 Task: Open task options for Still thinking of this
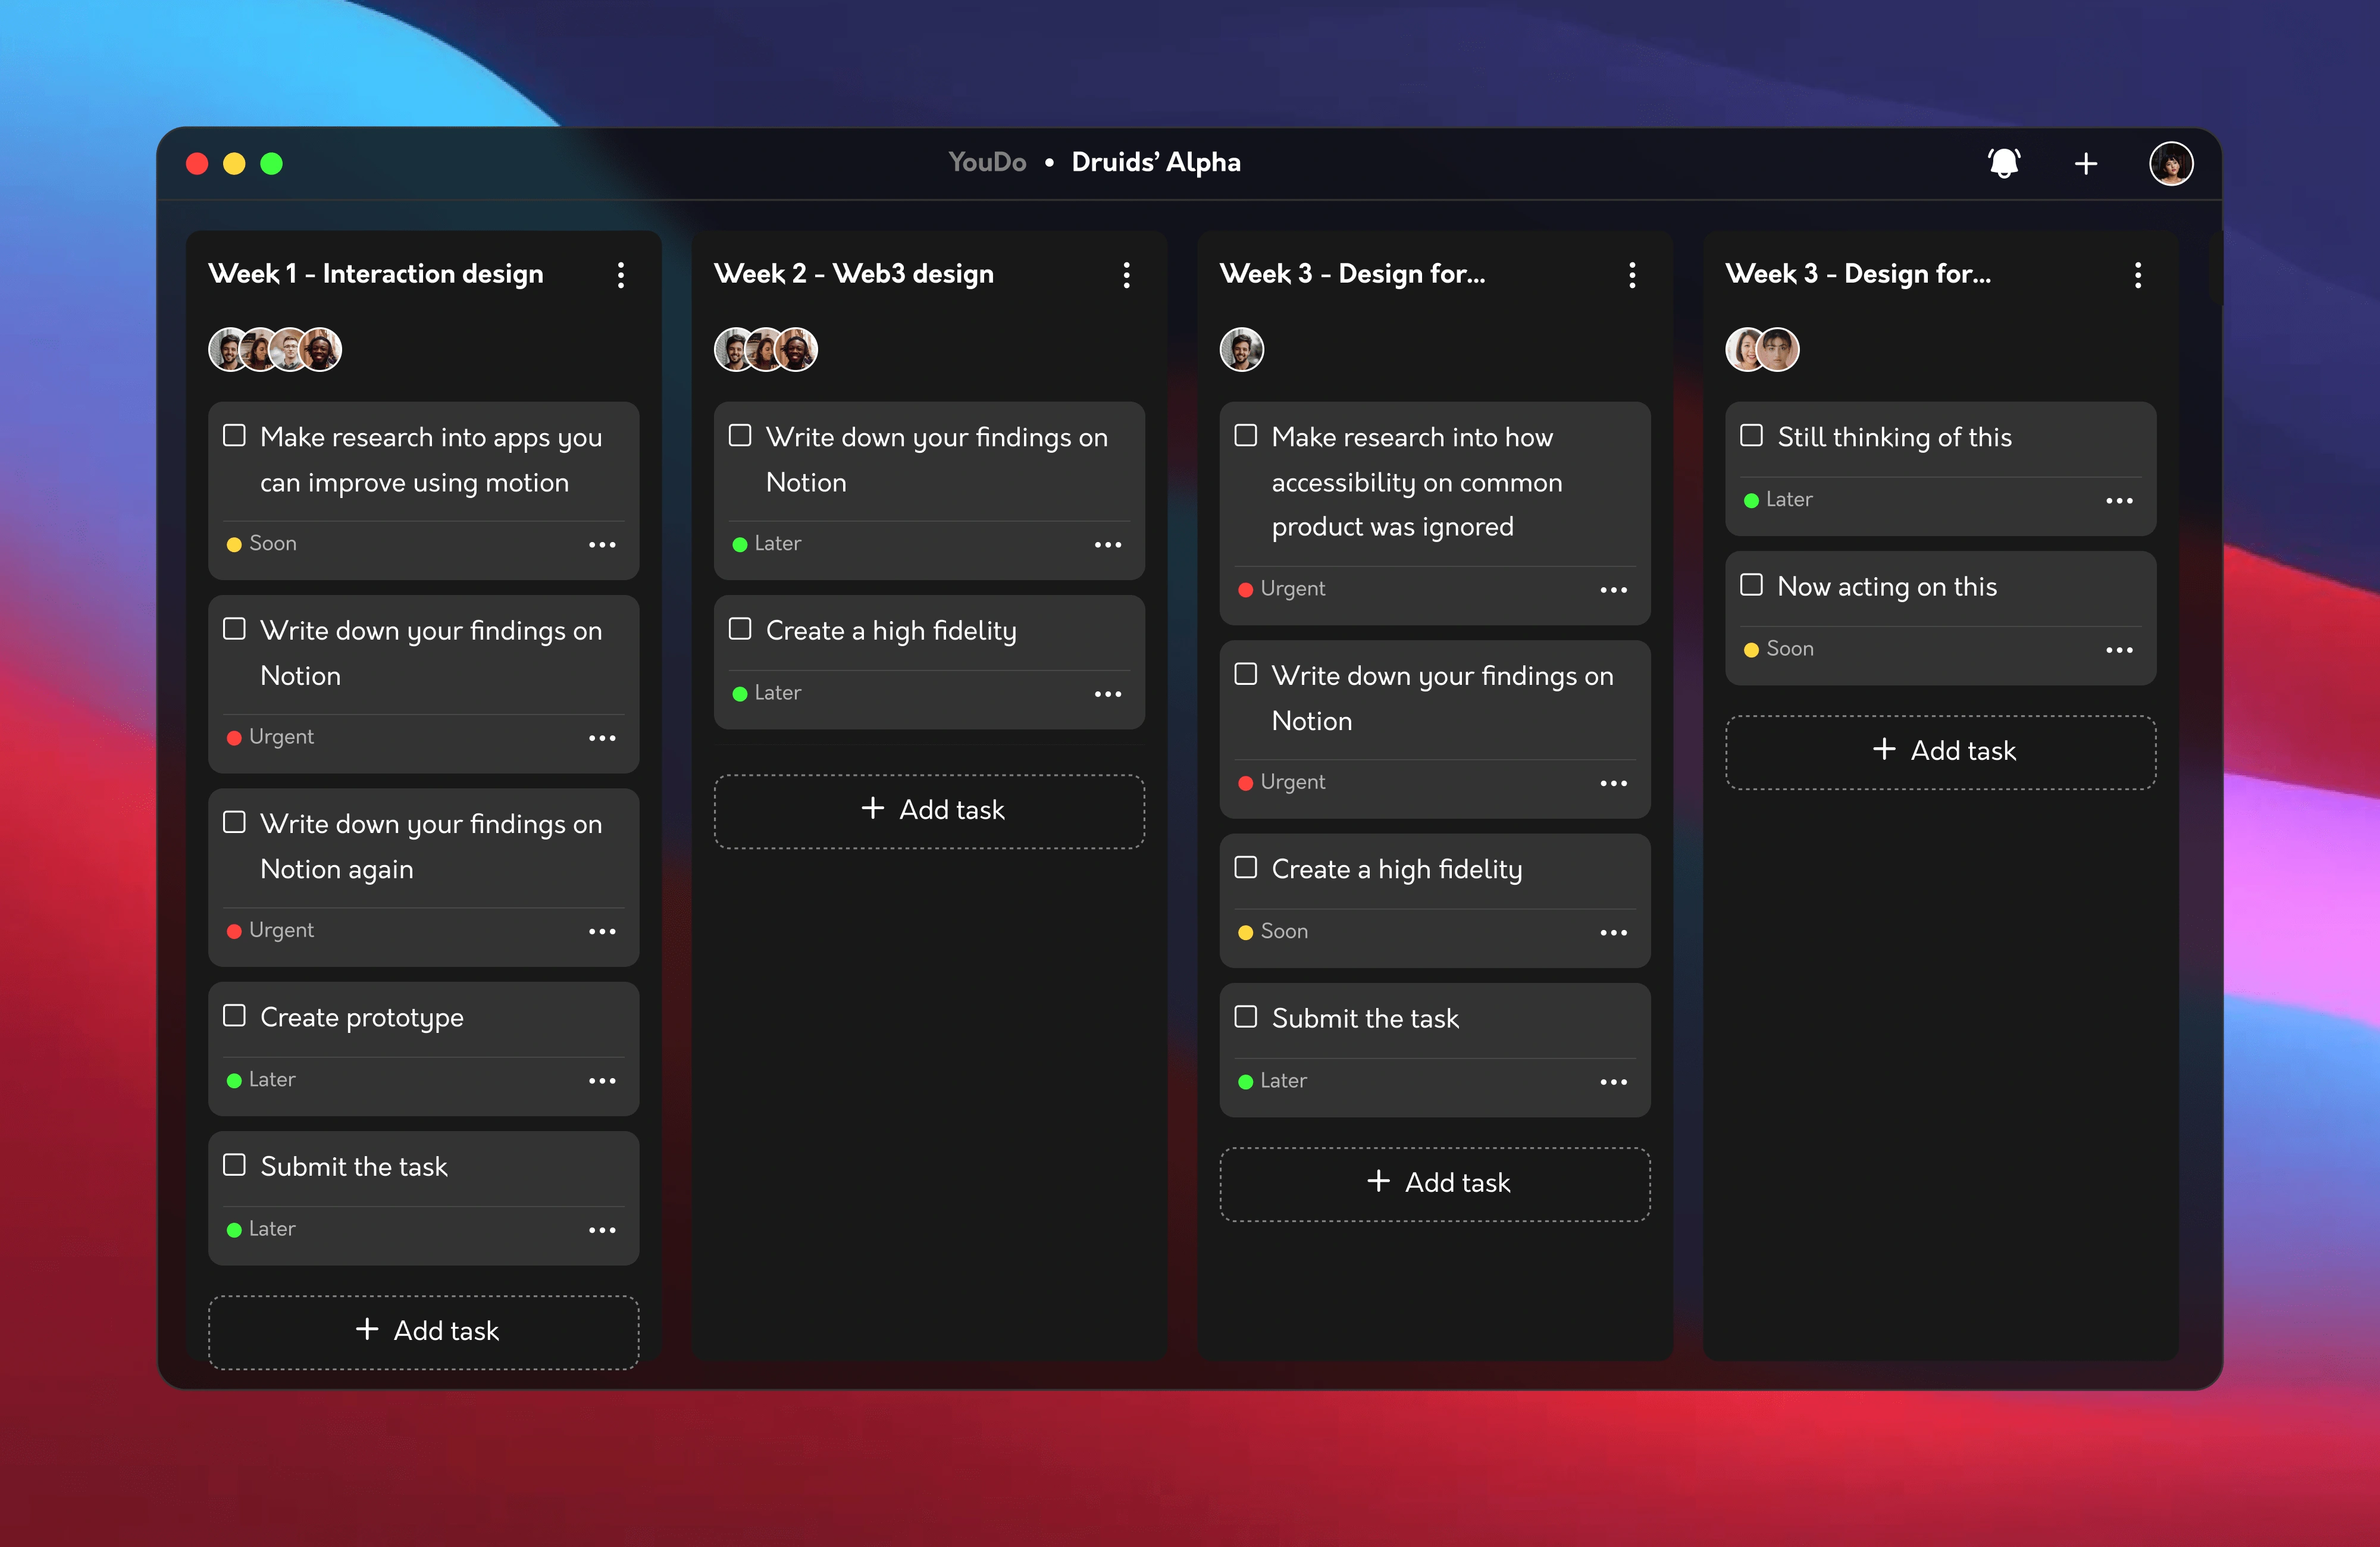coord(2119,500)
